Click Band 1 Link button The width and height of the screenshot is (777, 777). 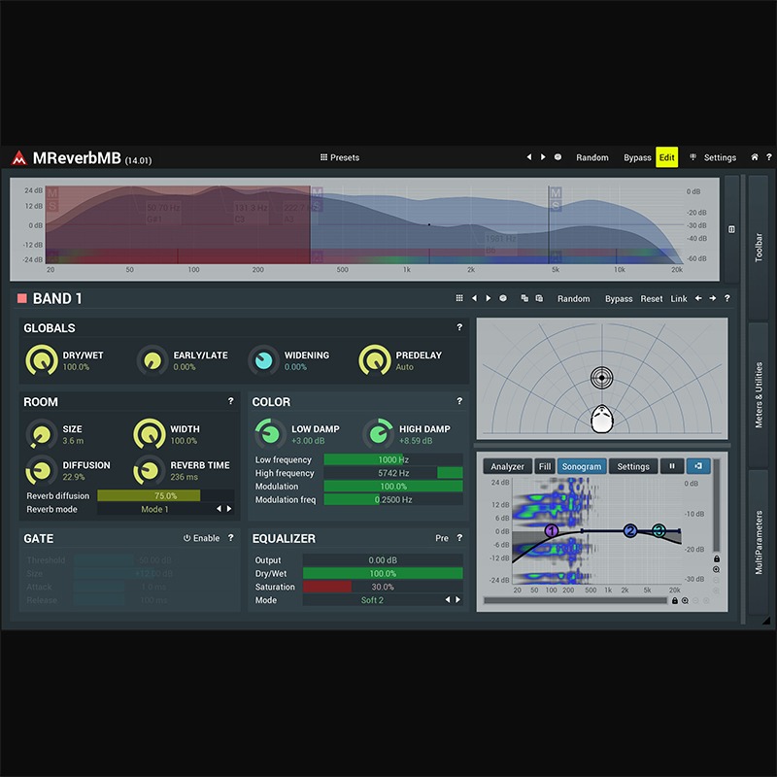pos(678,298)
